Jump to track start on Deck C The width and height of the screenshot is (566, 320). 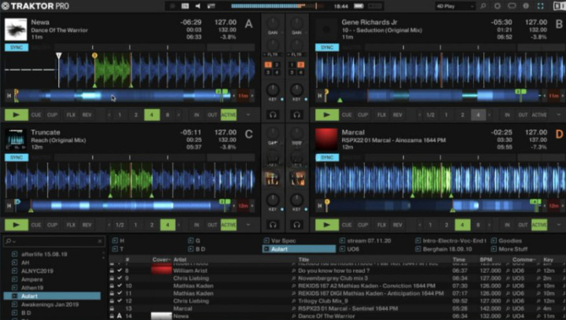[x=9, y=206]
